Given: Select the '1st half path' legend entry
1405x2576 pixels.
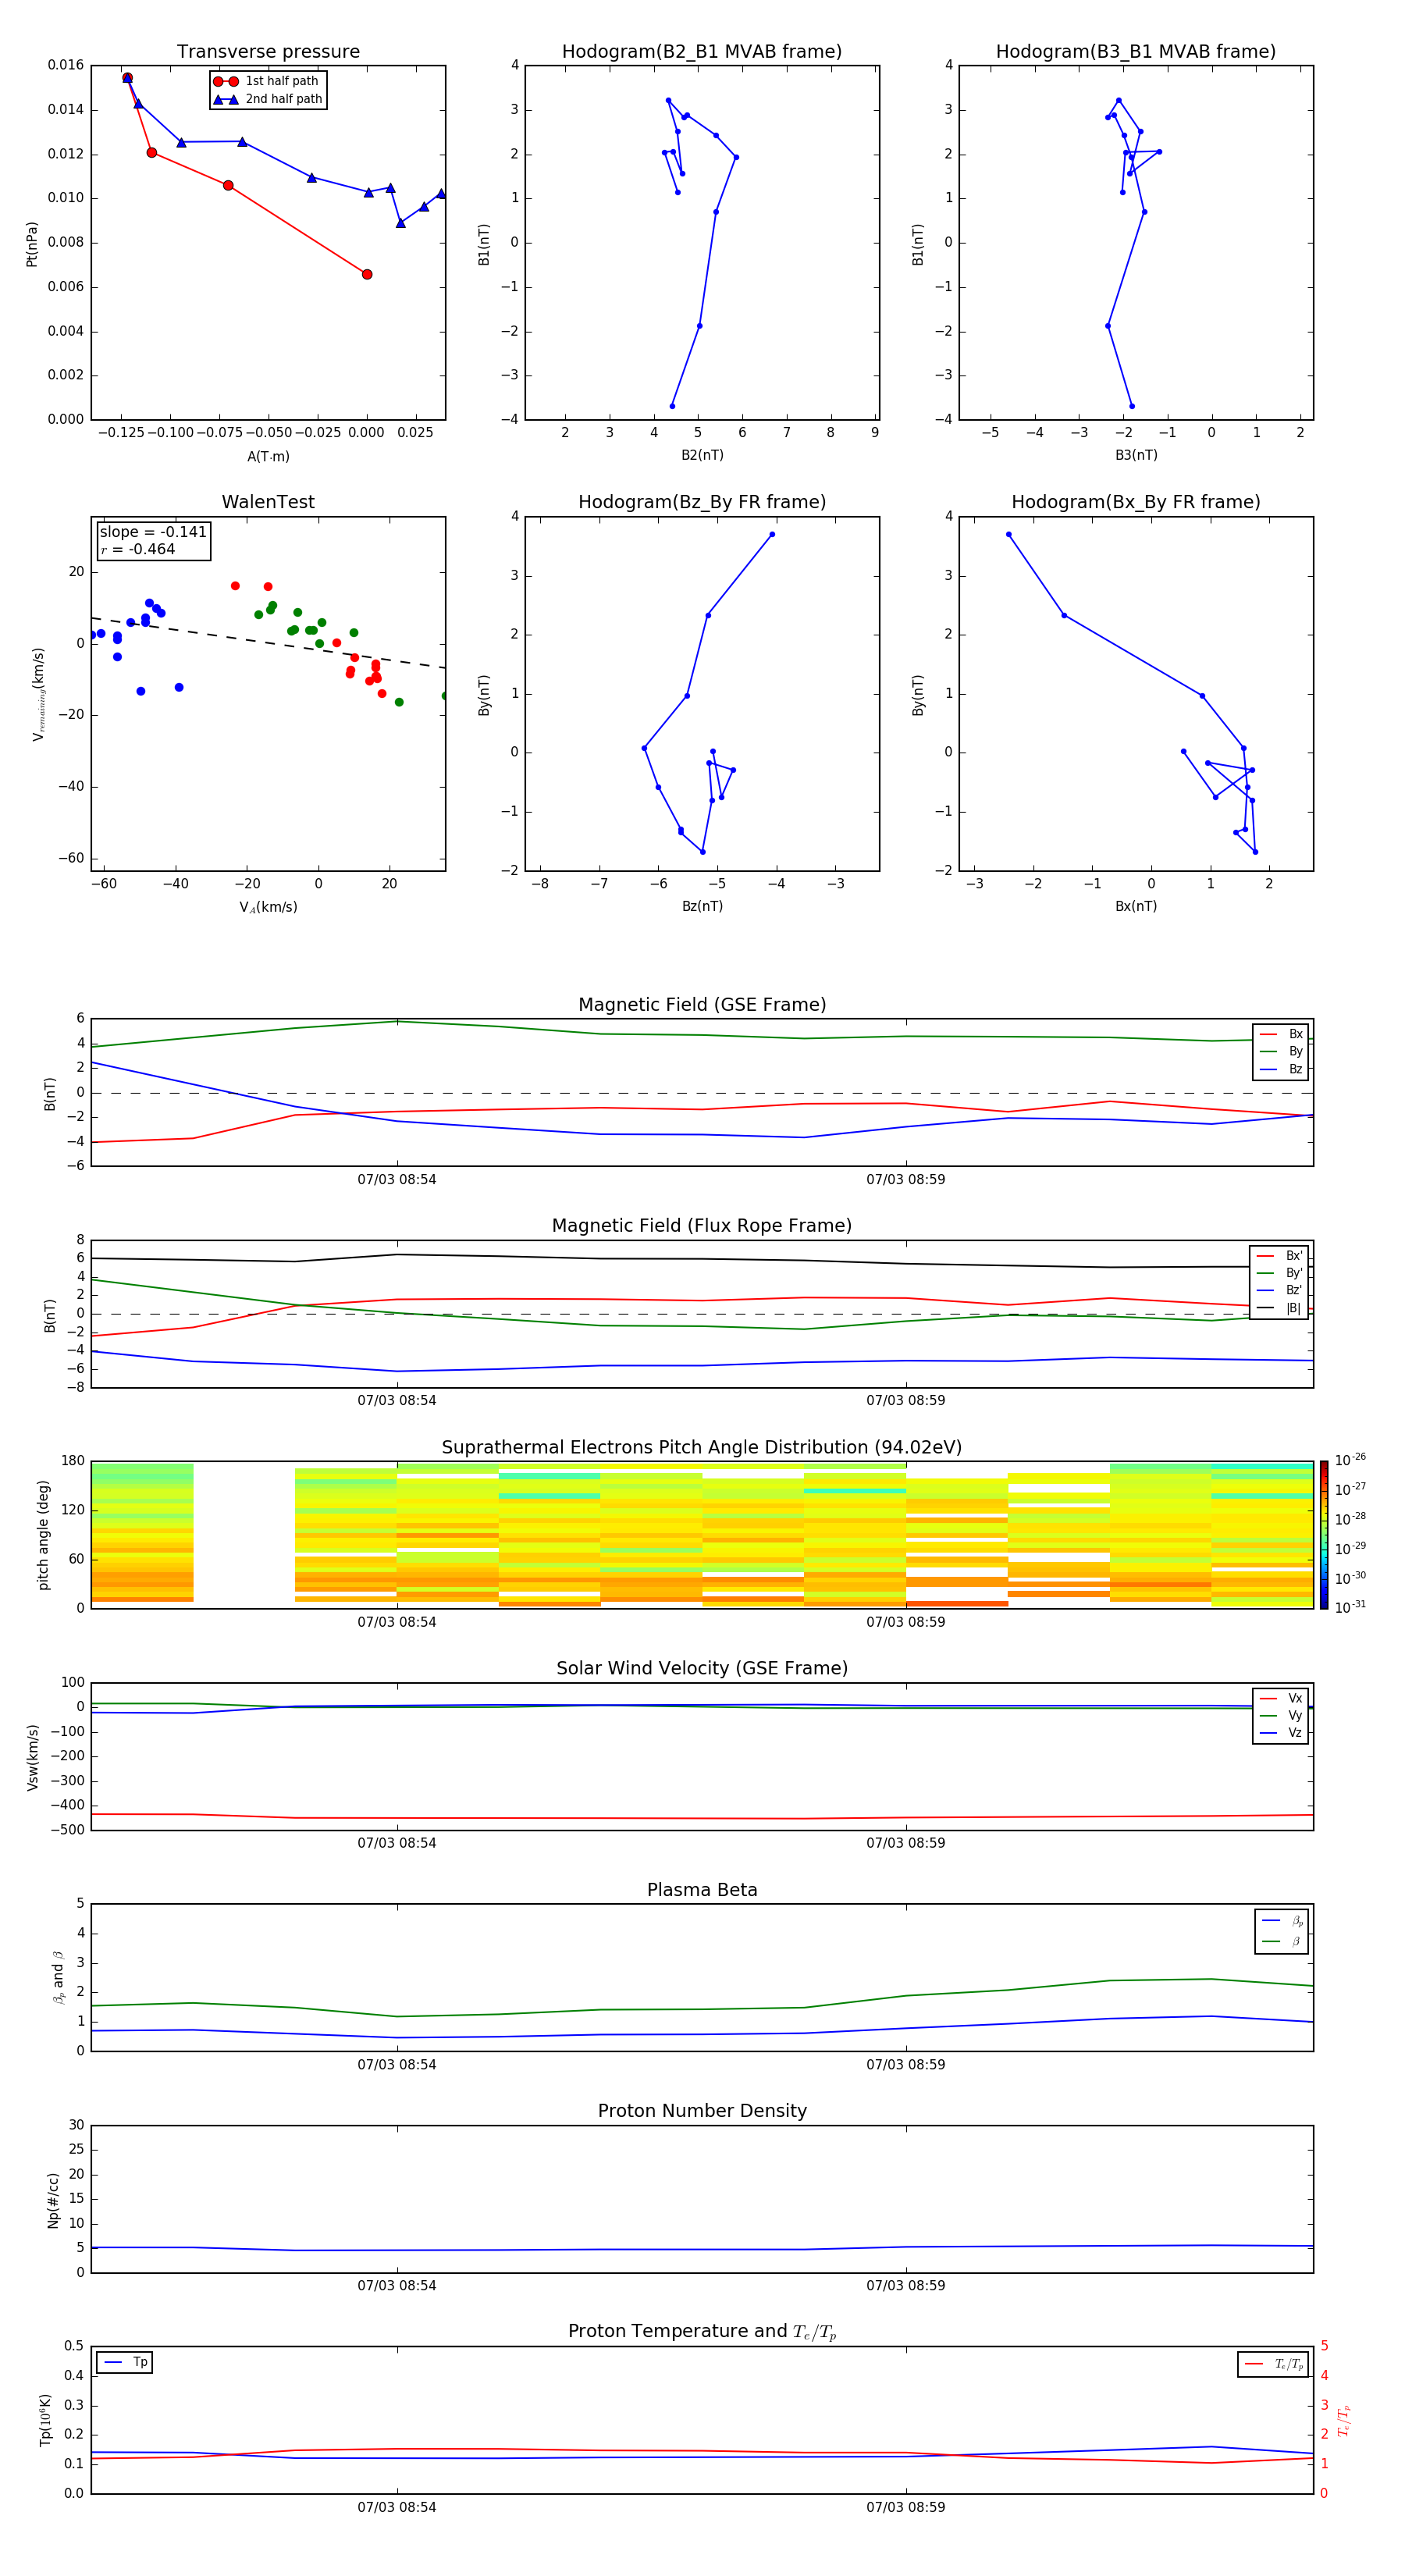Looking at the screenshot, I should (x=266, y=81).
